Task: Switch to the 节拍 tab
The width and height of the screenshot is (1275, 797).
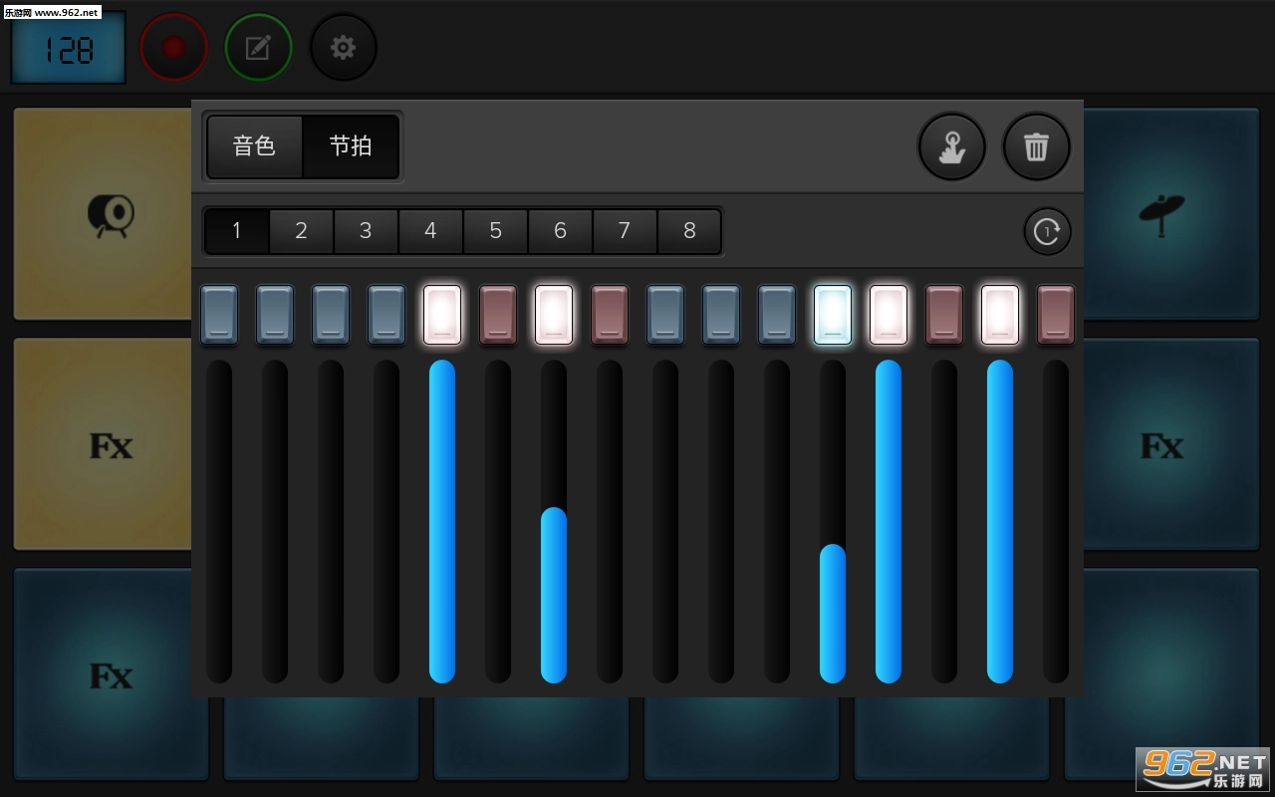Action: tap(351, 146)
